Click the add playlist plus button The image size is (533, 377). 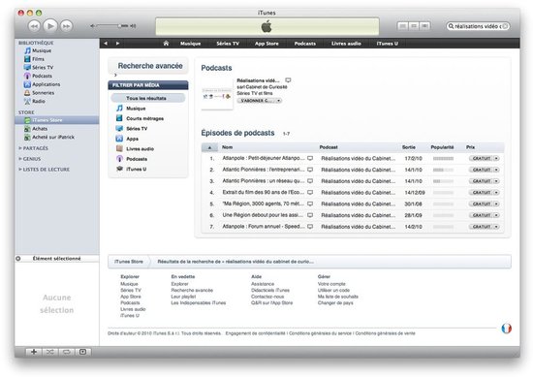(x=34, y=352)
